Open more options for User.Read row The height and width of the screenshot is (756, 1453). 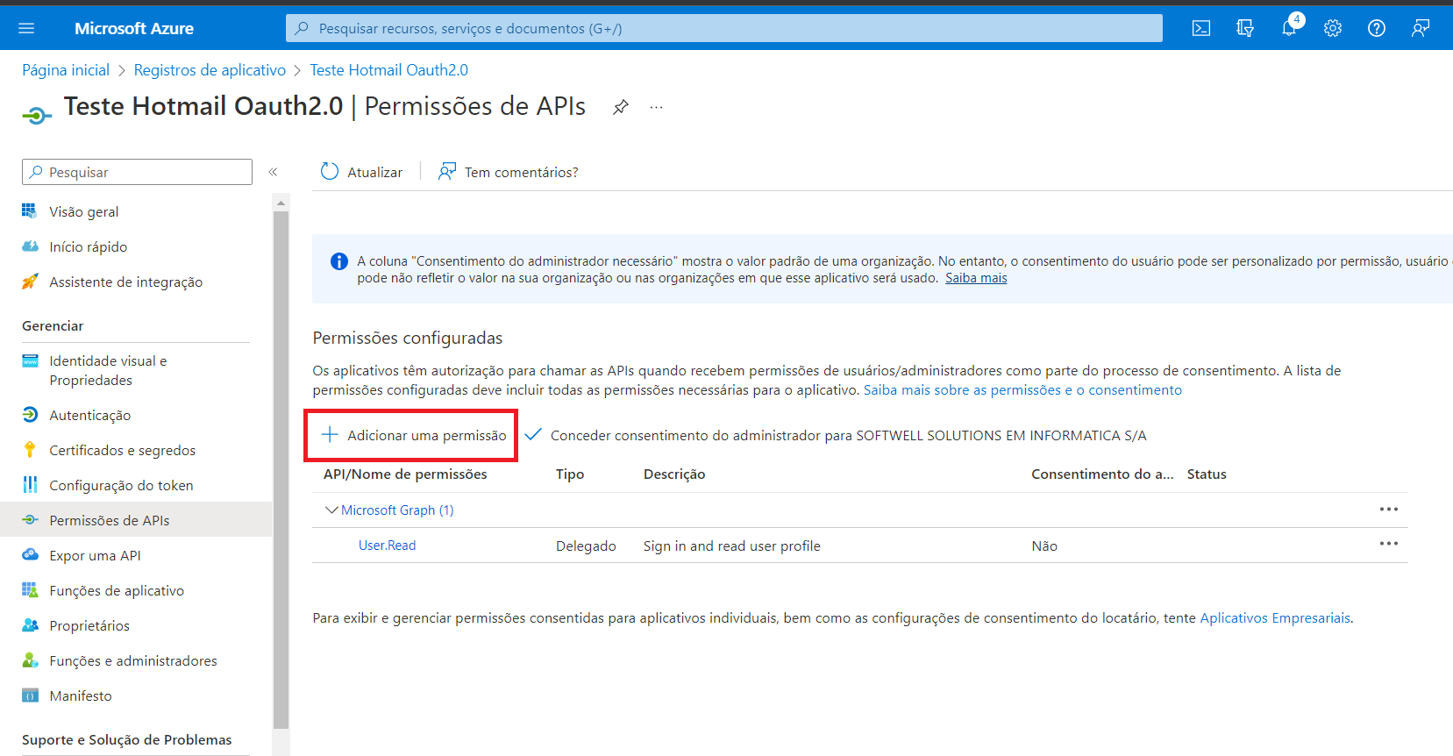[x=1388, y=544]
